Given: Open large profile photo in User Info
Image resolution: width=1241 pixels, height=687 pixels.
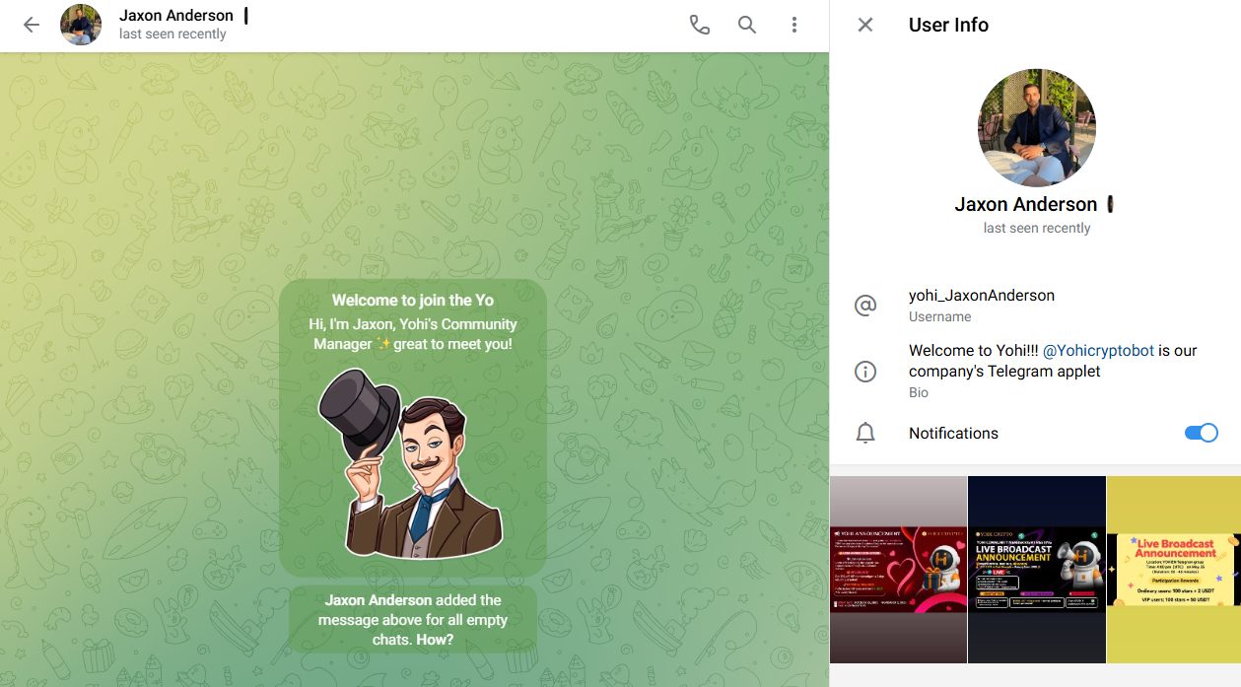Looking at the screenshot, I should click(x=1036, y=128).
